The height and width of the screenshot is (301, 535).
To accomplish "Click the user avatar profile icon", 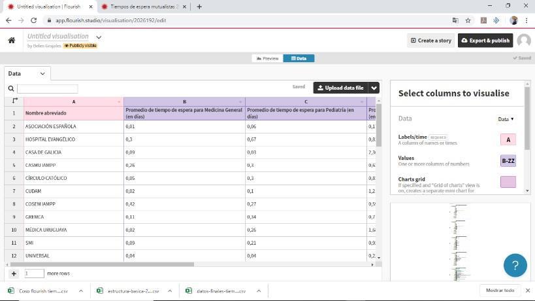I will (524, 41).
